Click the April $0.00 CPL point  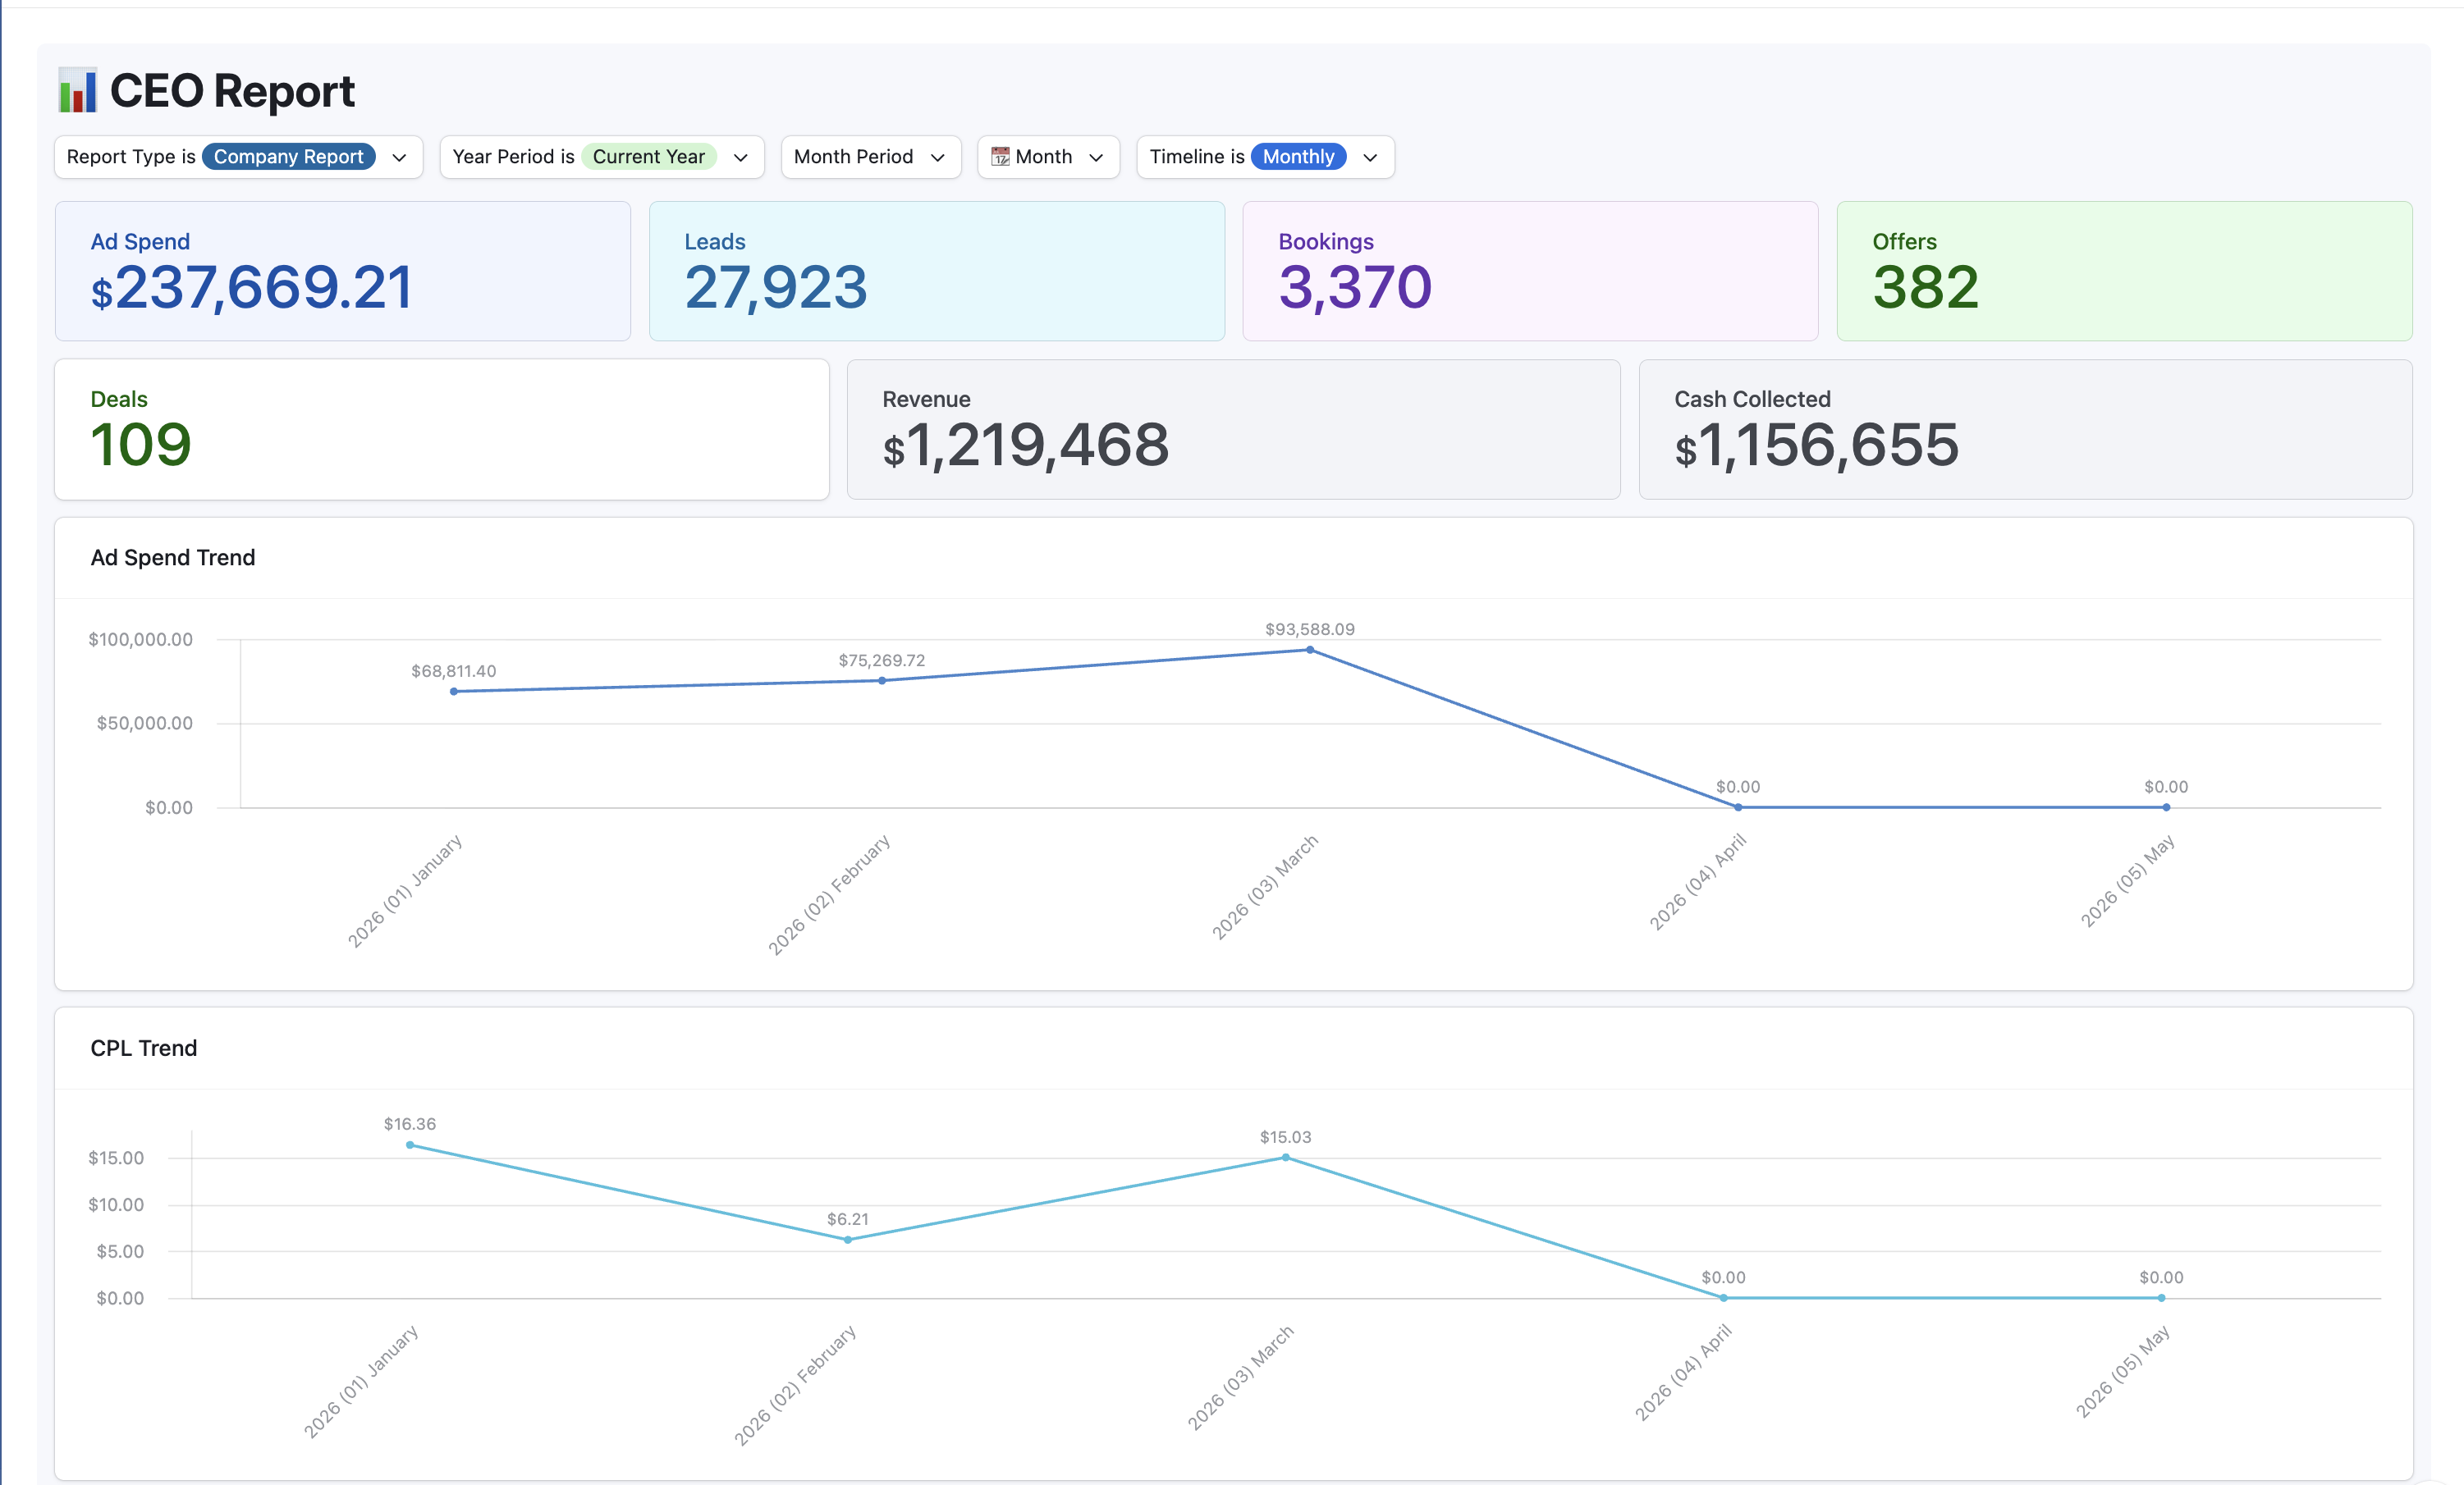(1724, 1298)
